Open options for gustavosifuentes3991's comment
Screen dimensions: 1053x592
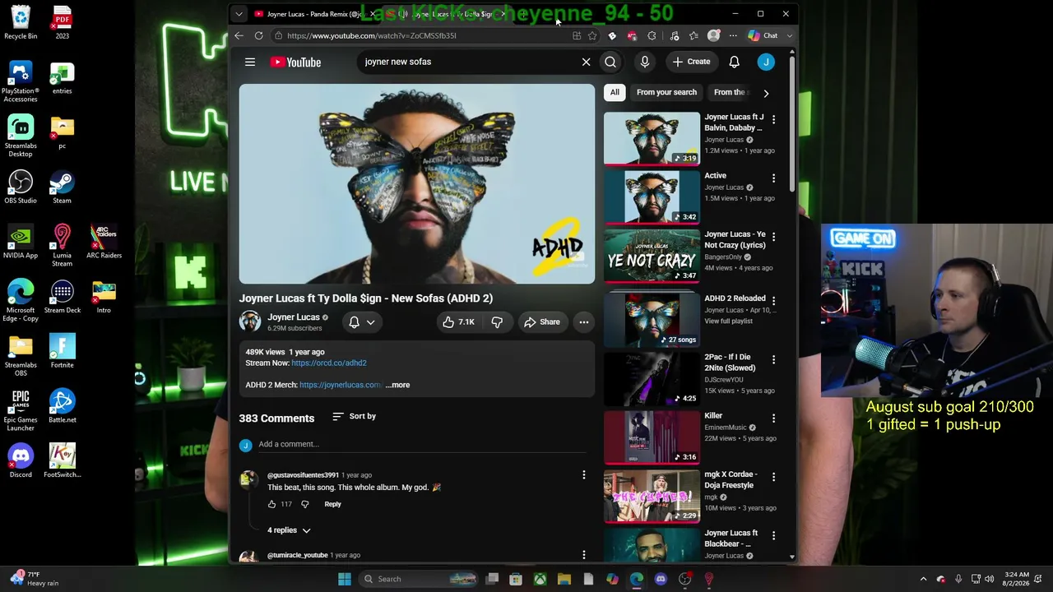point(583,475)
